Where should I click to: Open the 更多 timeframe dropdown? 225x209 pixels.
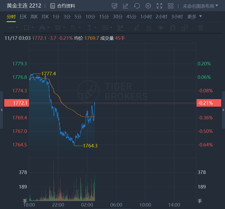point(195,17)
